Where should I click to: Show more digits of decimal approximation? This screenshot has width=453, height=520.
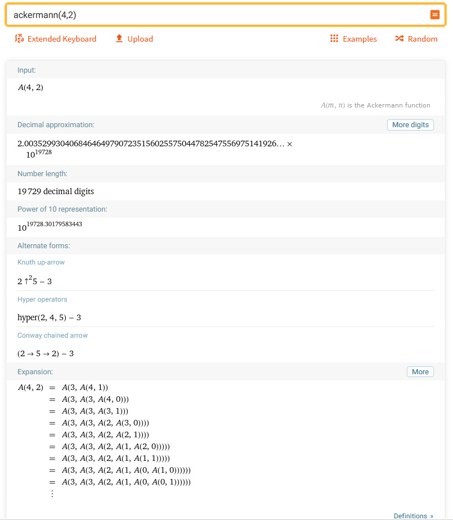[x=410, y=125]
